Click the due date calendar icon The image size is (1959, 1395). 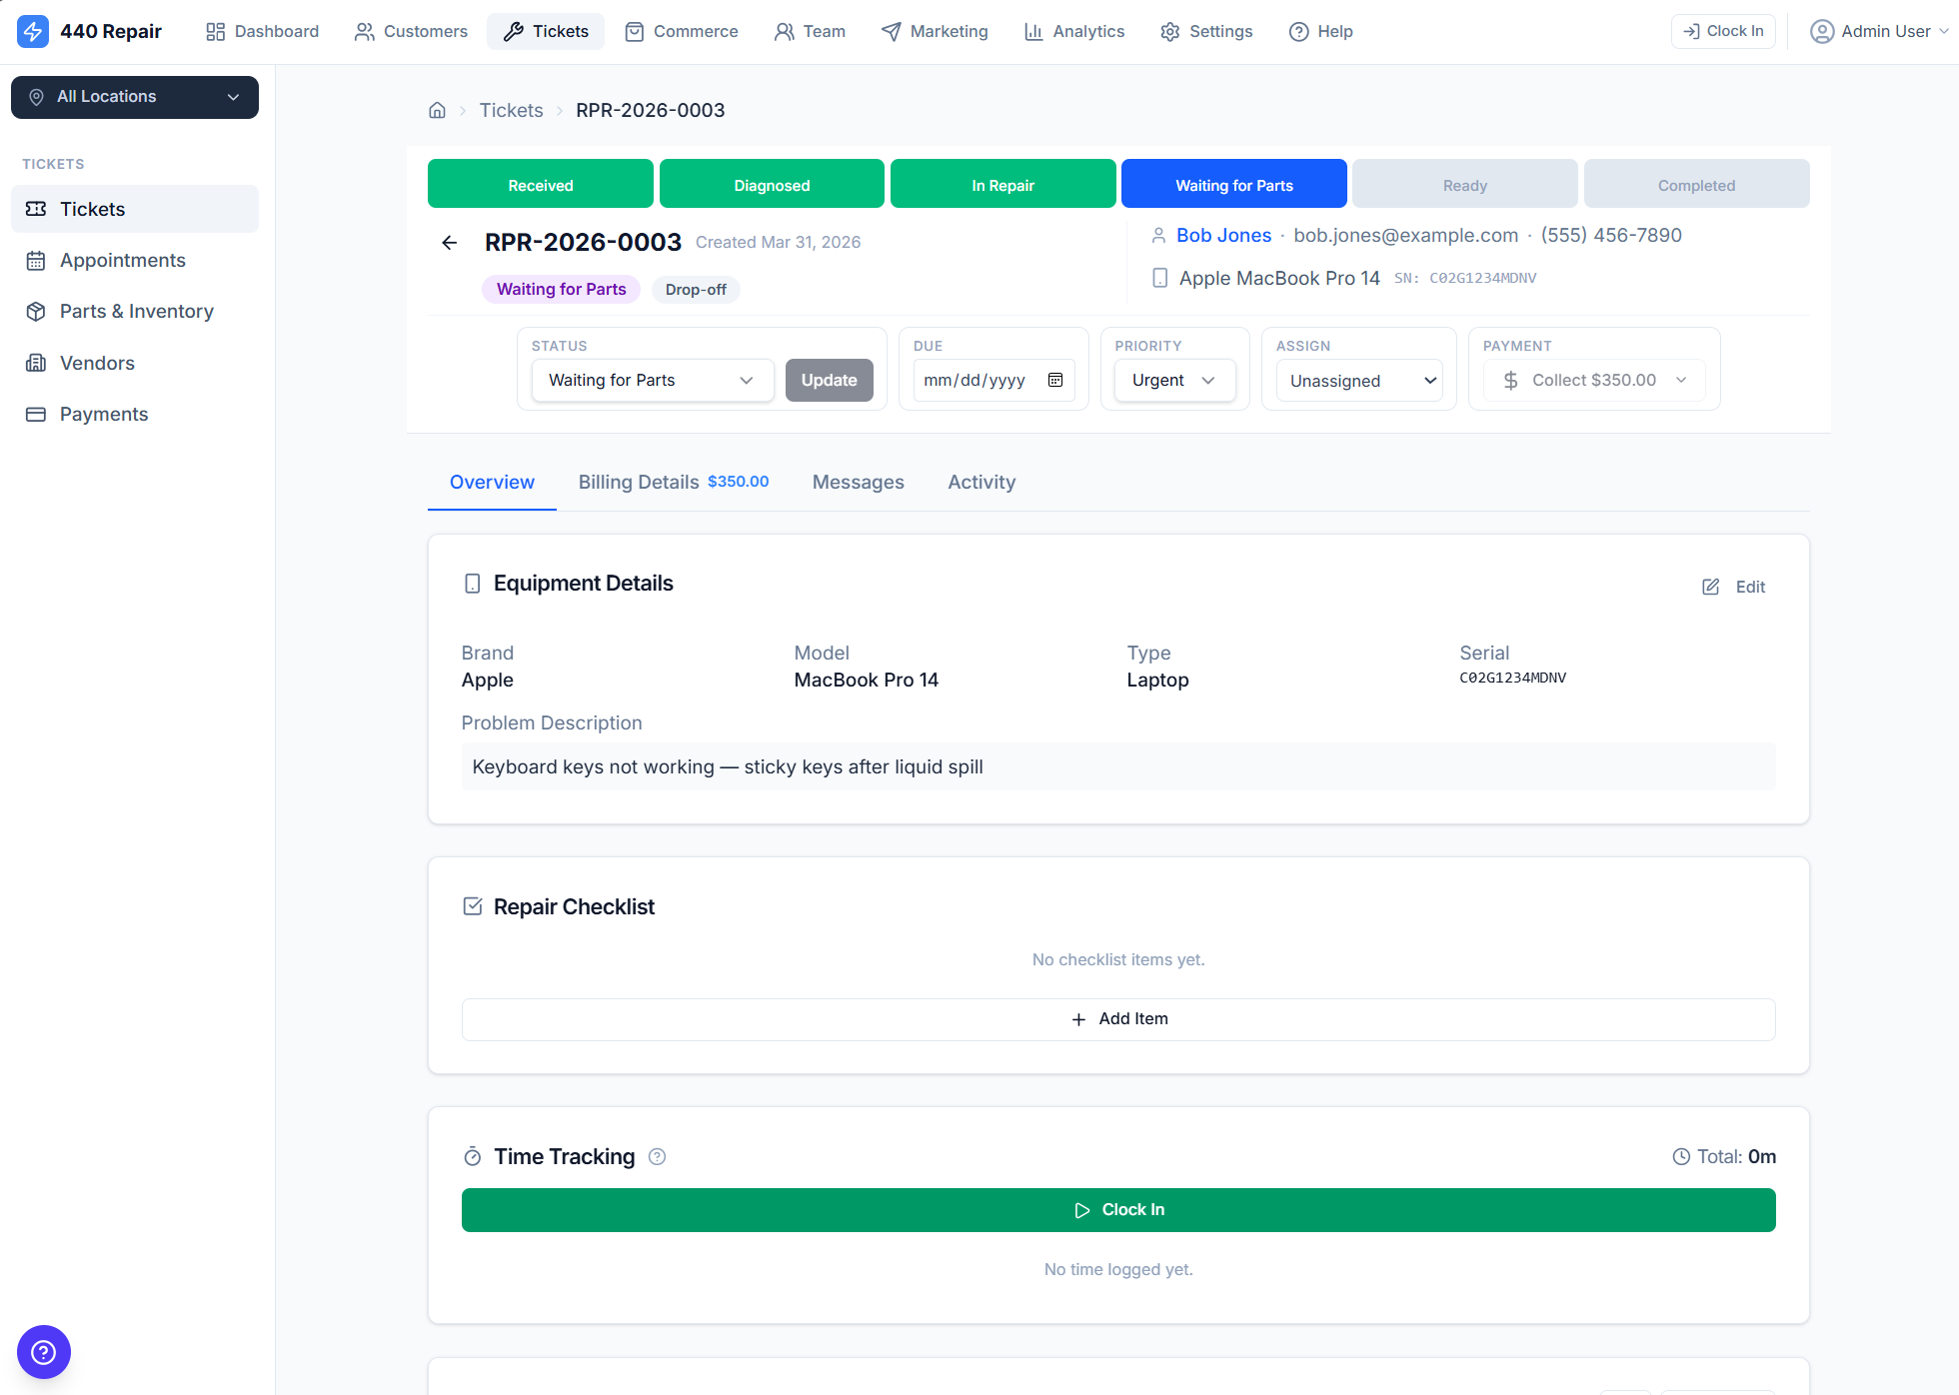[1054, 380]
